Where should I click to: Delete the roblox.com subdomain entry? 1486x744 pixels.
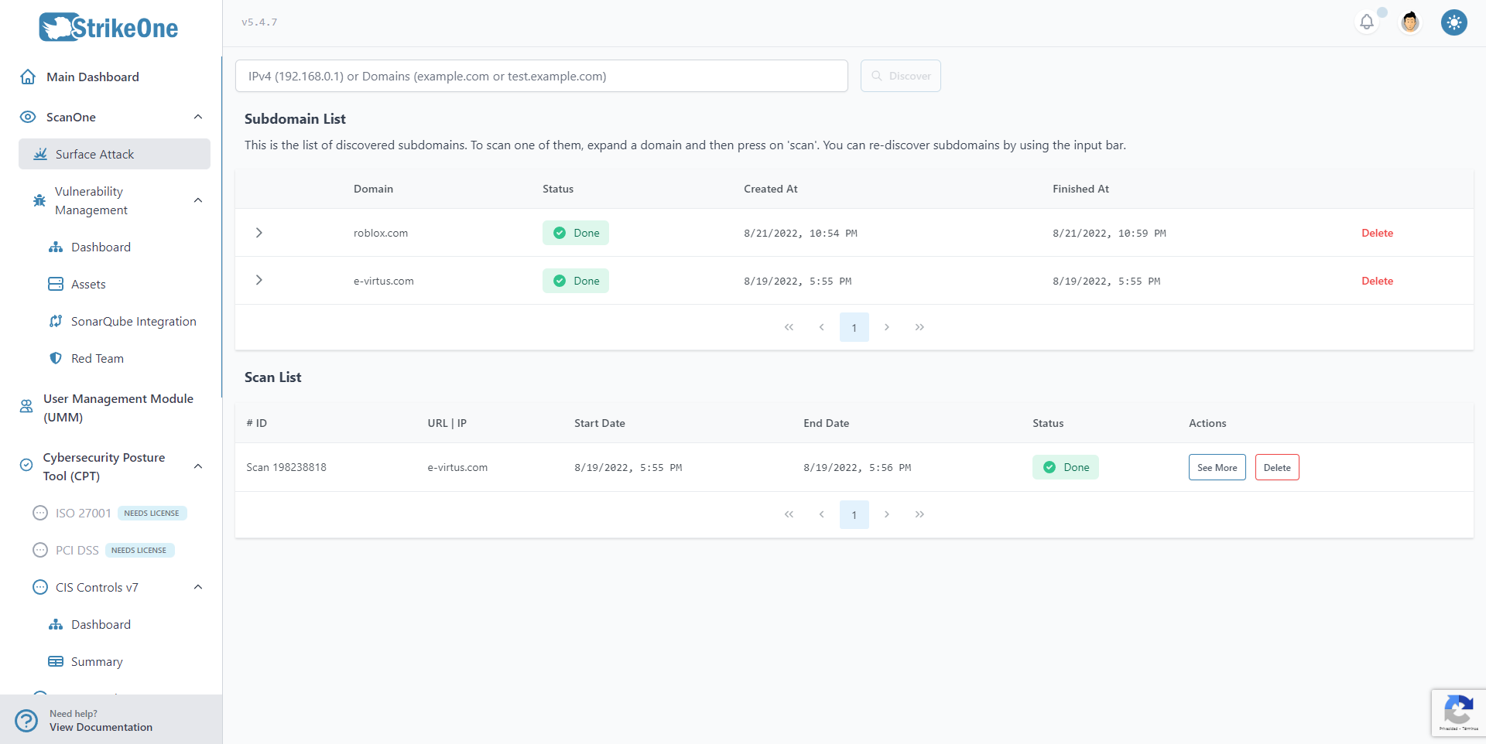pos(1377,233)
